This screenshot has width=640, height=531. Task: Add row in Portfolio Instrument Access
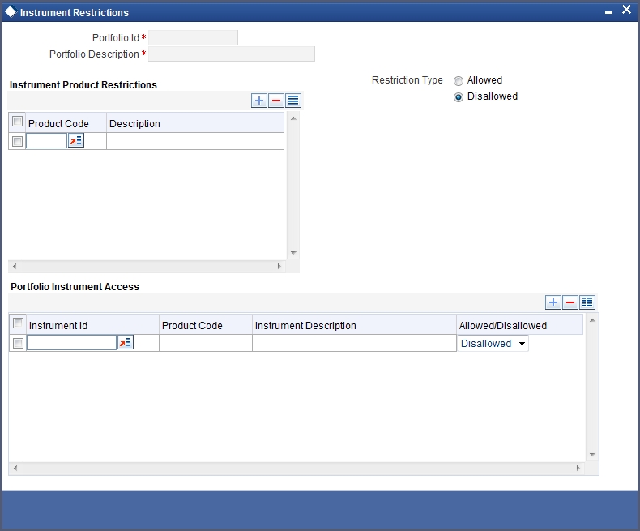click(553, 302)
